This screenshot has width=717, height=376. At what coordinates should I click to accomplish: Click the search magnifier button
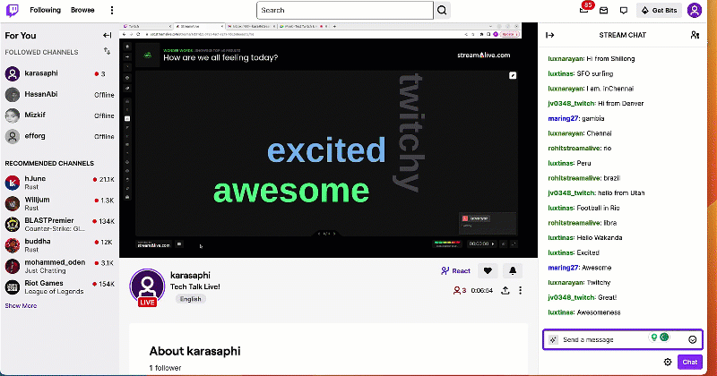(442, 10)
